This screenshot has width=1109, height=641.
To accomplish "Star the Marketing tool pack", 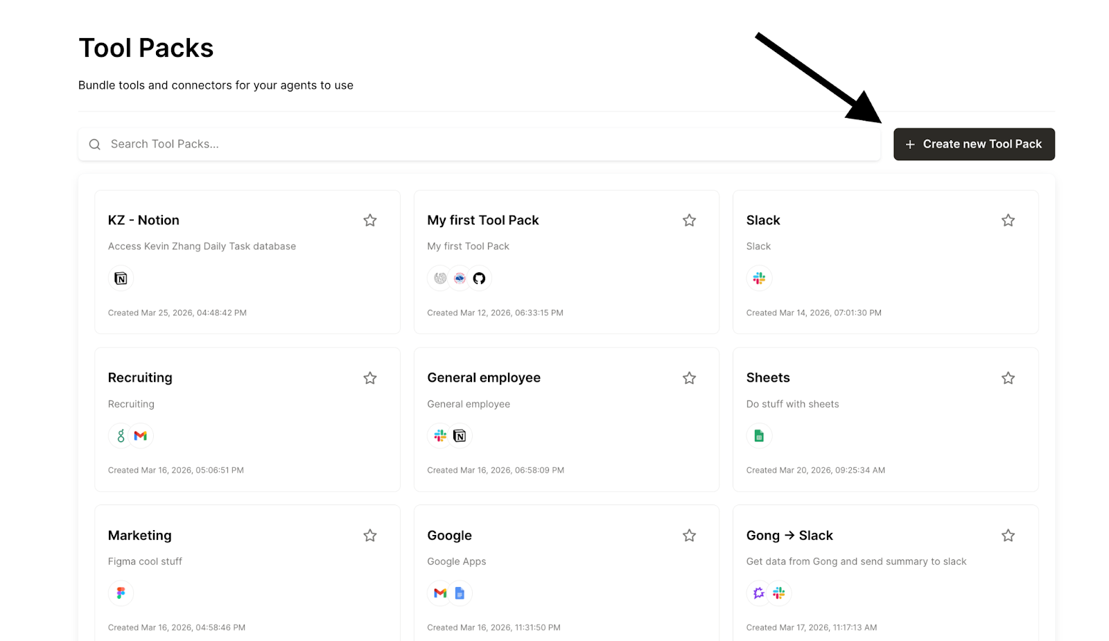I will [x=370, y=535].
